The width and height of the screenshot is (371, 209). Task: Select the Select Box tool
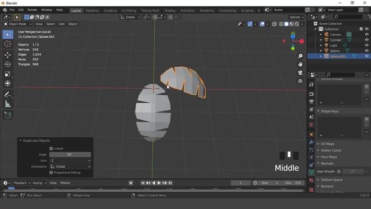point(8,35)
